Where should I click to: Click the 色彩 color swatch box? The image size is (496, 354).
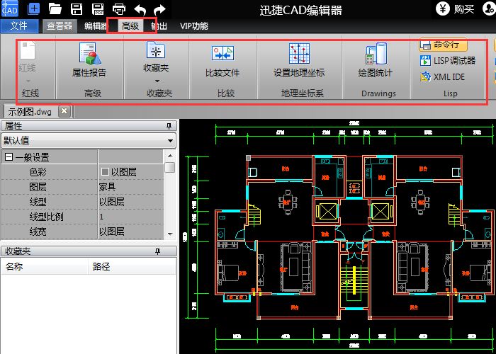click(x=105, y=172)
